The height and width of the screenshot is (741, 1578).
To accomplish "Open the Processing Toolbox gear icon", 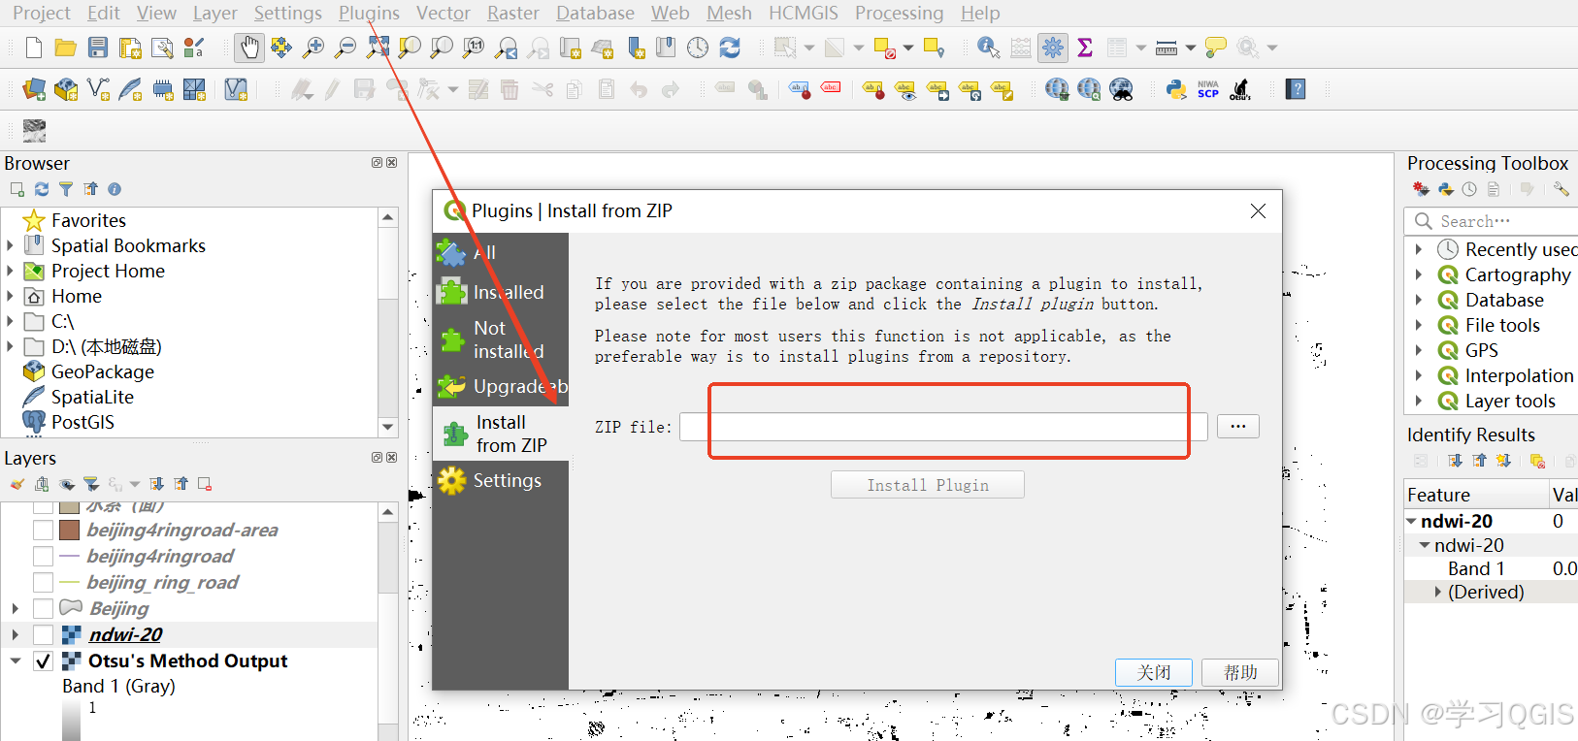I will pos(1053,48).
